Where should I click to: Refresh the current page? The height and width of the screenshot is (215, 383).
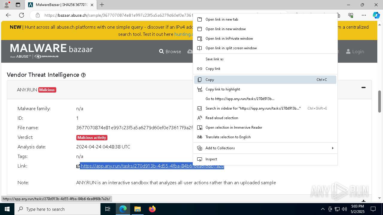(x=22, y=15)
